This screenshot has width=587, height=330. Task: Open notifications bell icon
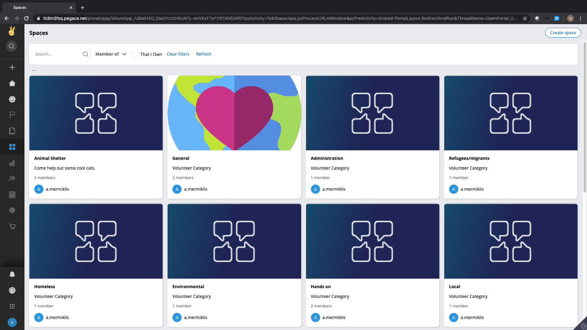(12, 274)
